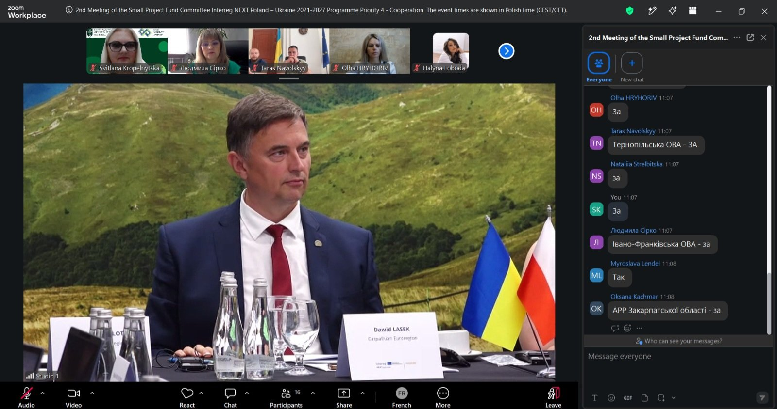Viewport: 777px width, 409px height.
Task: Start screen sharing with Share
Action: point(344,397)
